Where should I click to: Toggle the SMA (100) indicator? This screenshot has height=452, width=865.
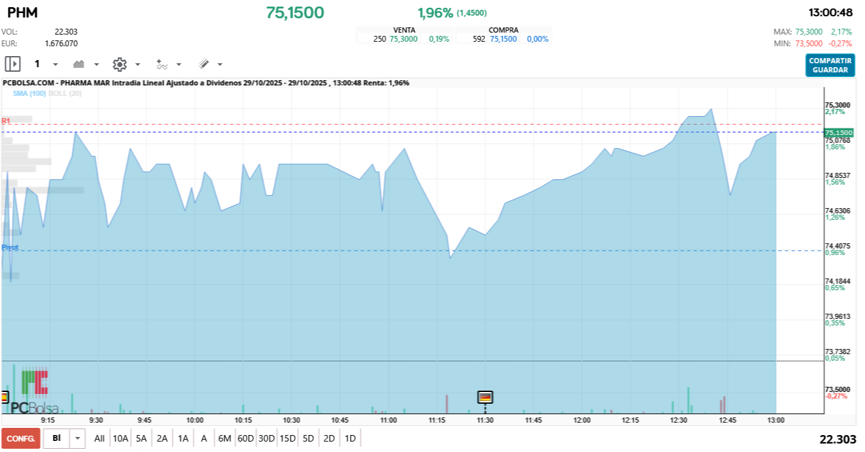(x=29, y=93)
